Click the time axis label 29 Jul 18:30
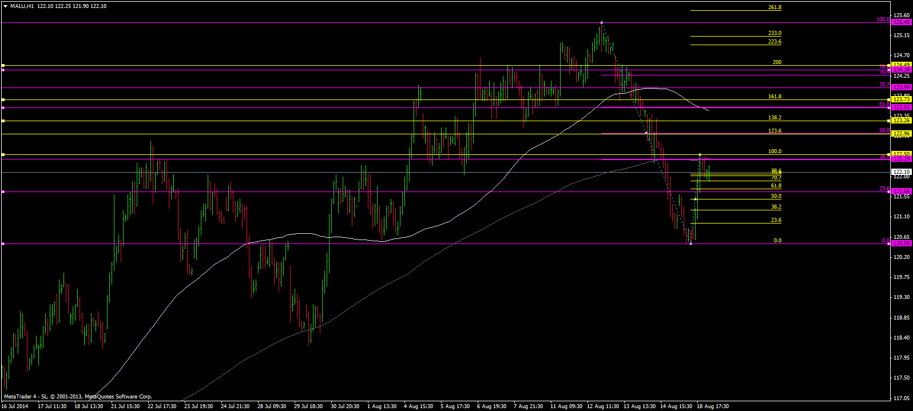The height and width of the screenshot is (411, 913). click(308, 406)
